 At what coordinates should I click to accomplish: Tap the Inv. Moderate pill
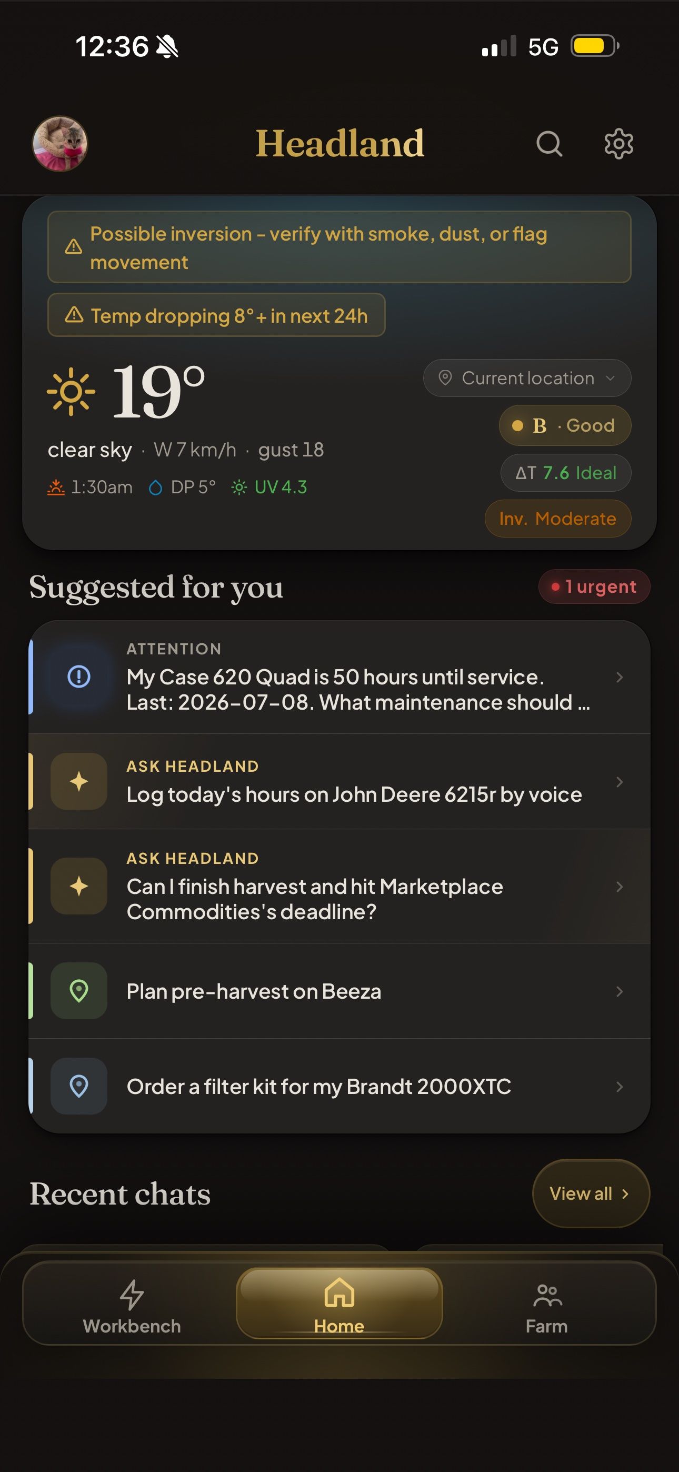(x=558, y=518)
